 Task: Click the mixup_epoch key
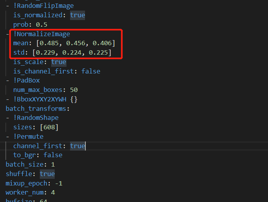point(26,184)
